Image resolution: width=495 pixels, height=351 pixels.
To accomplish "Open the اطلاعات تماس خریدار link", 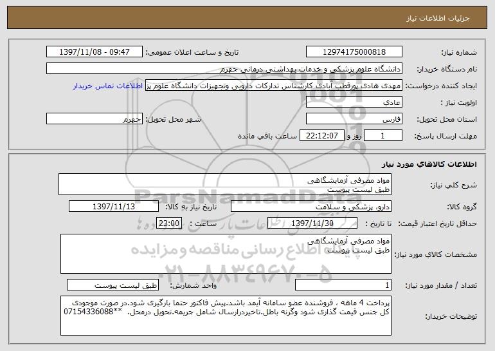I will tap(108, 86).
